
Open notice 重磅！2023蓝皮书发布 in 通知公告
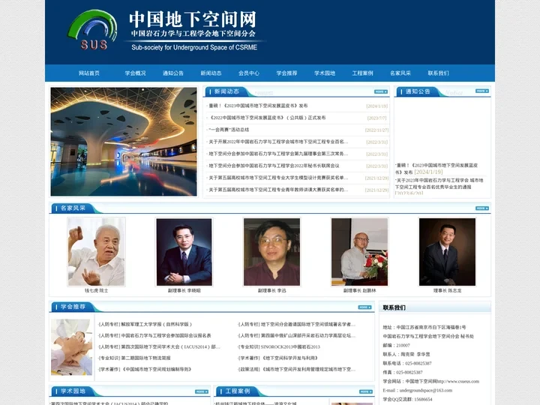(436, 169)
